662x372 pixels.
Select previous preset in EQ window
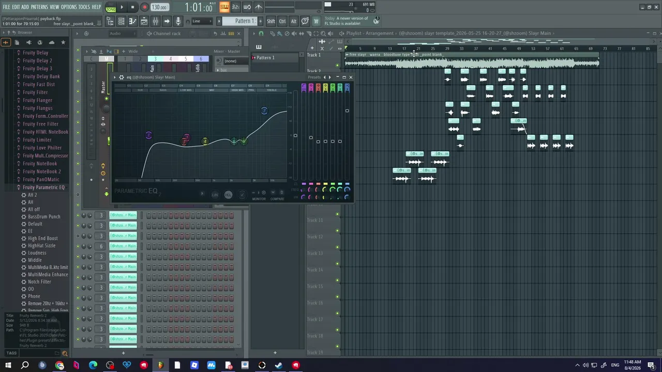click(x=324, y=78)
